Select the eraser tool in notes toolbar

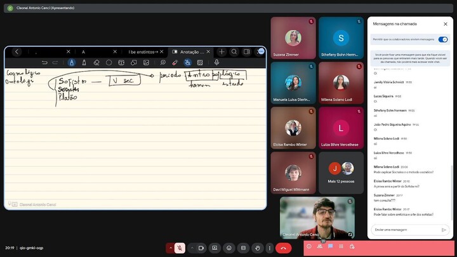[x=96, y=63]
